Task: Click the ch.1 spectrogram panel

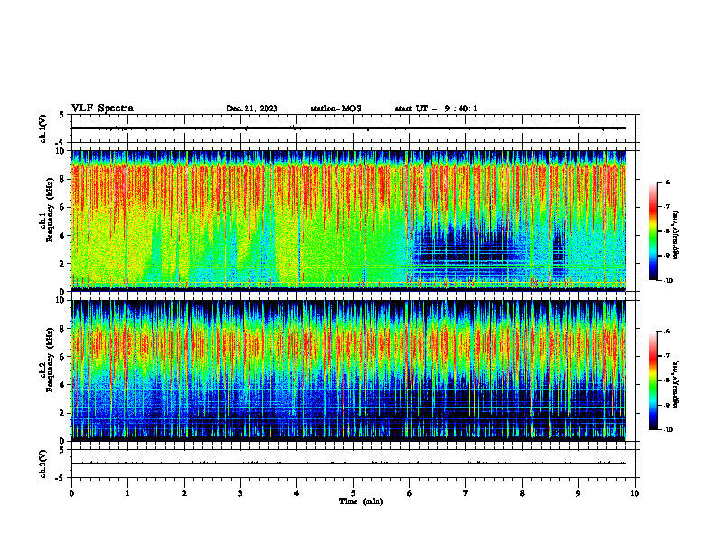Action: [x=348, y=220]
